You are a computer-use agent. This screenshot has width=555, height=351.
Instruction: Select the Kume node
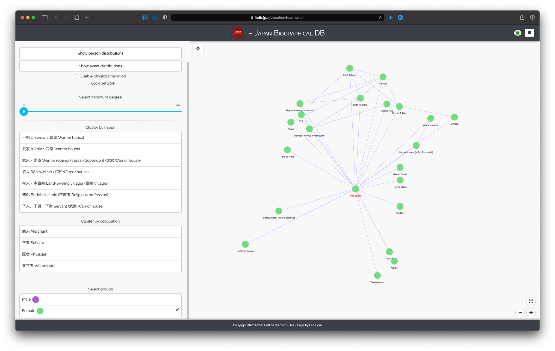[291, 122]
